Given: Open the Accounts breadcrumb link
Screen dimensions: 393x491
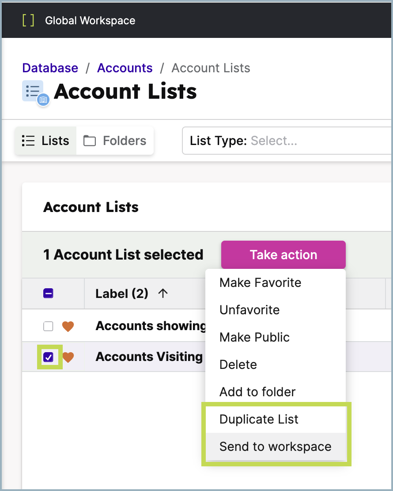Looking at the screenshot, I should pos(125,68).
